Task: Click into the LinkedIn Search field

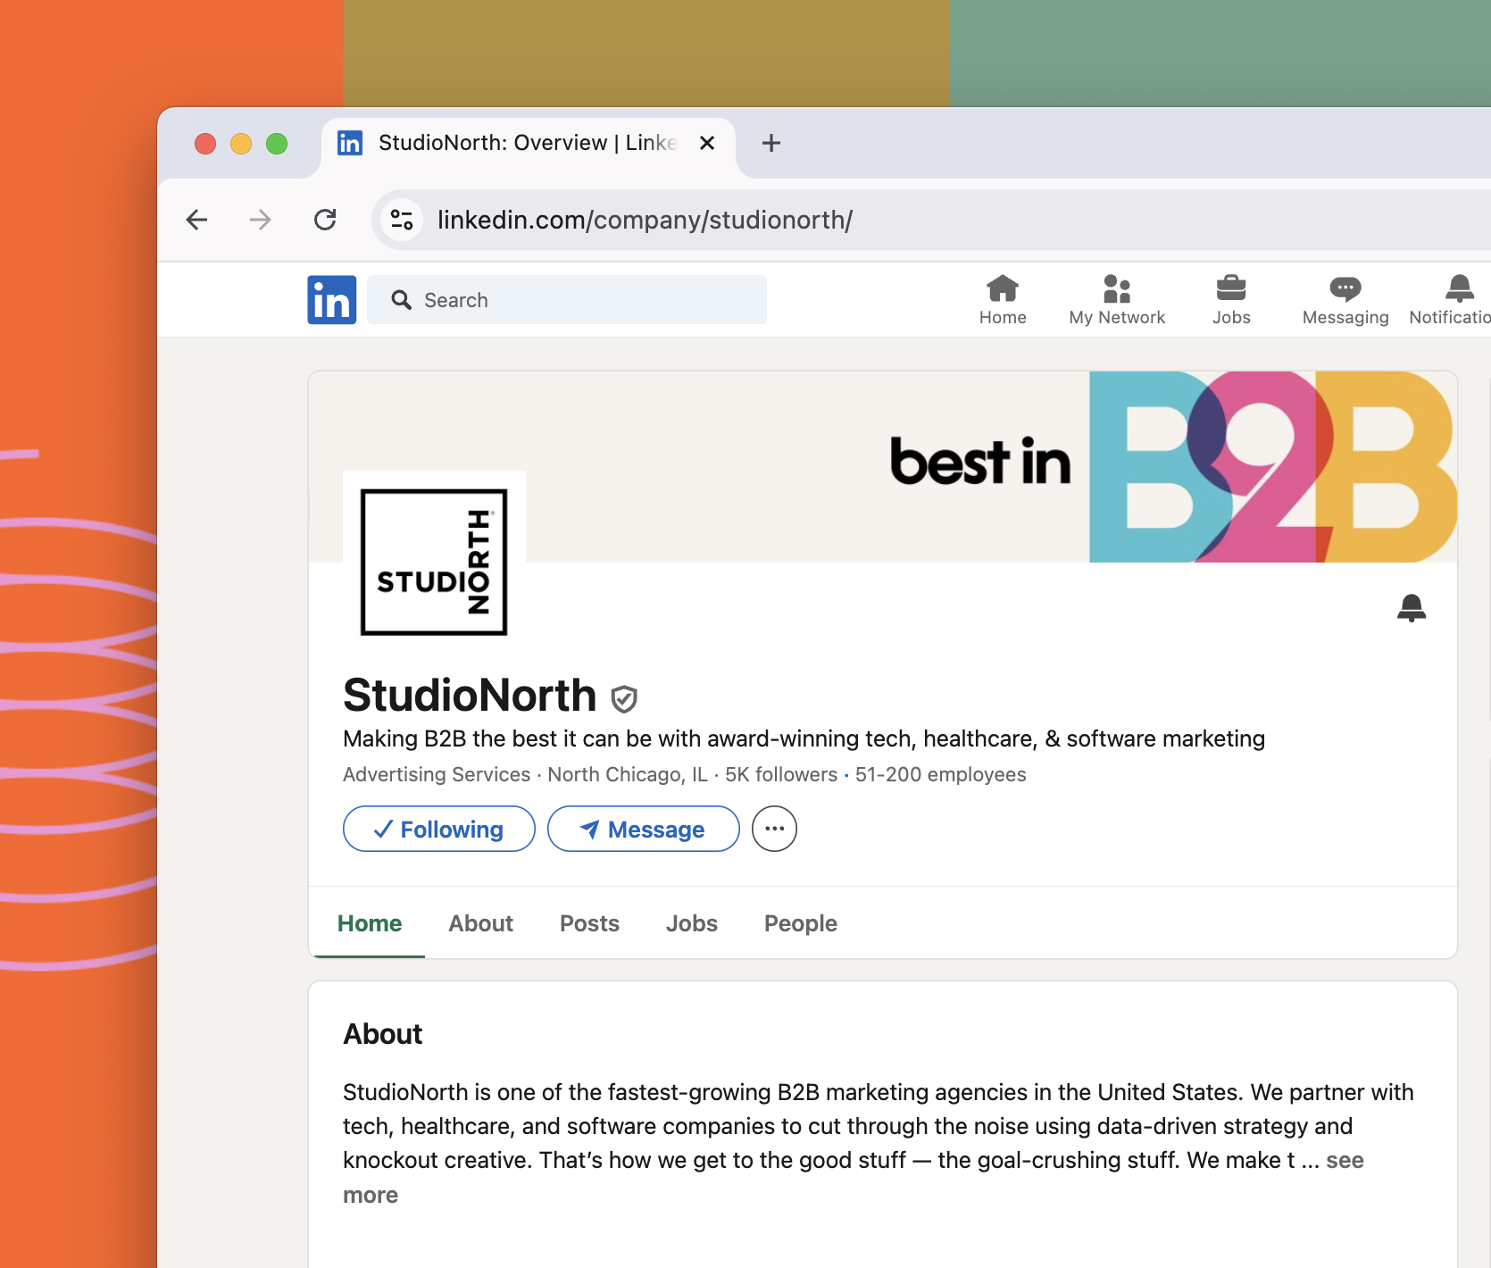Action: click(x=567, y=300)
